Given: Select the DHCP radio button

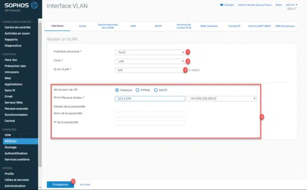Looking at the screenshot, I should pyautogui.click(x=156, y=90).
